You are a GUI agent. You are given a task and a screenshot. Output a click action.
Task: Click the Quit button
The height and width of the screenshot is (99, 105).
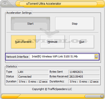tap(82, 42)
